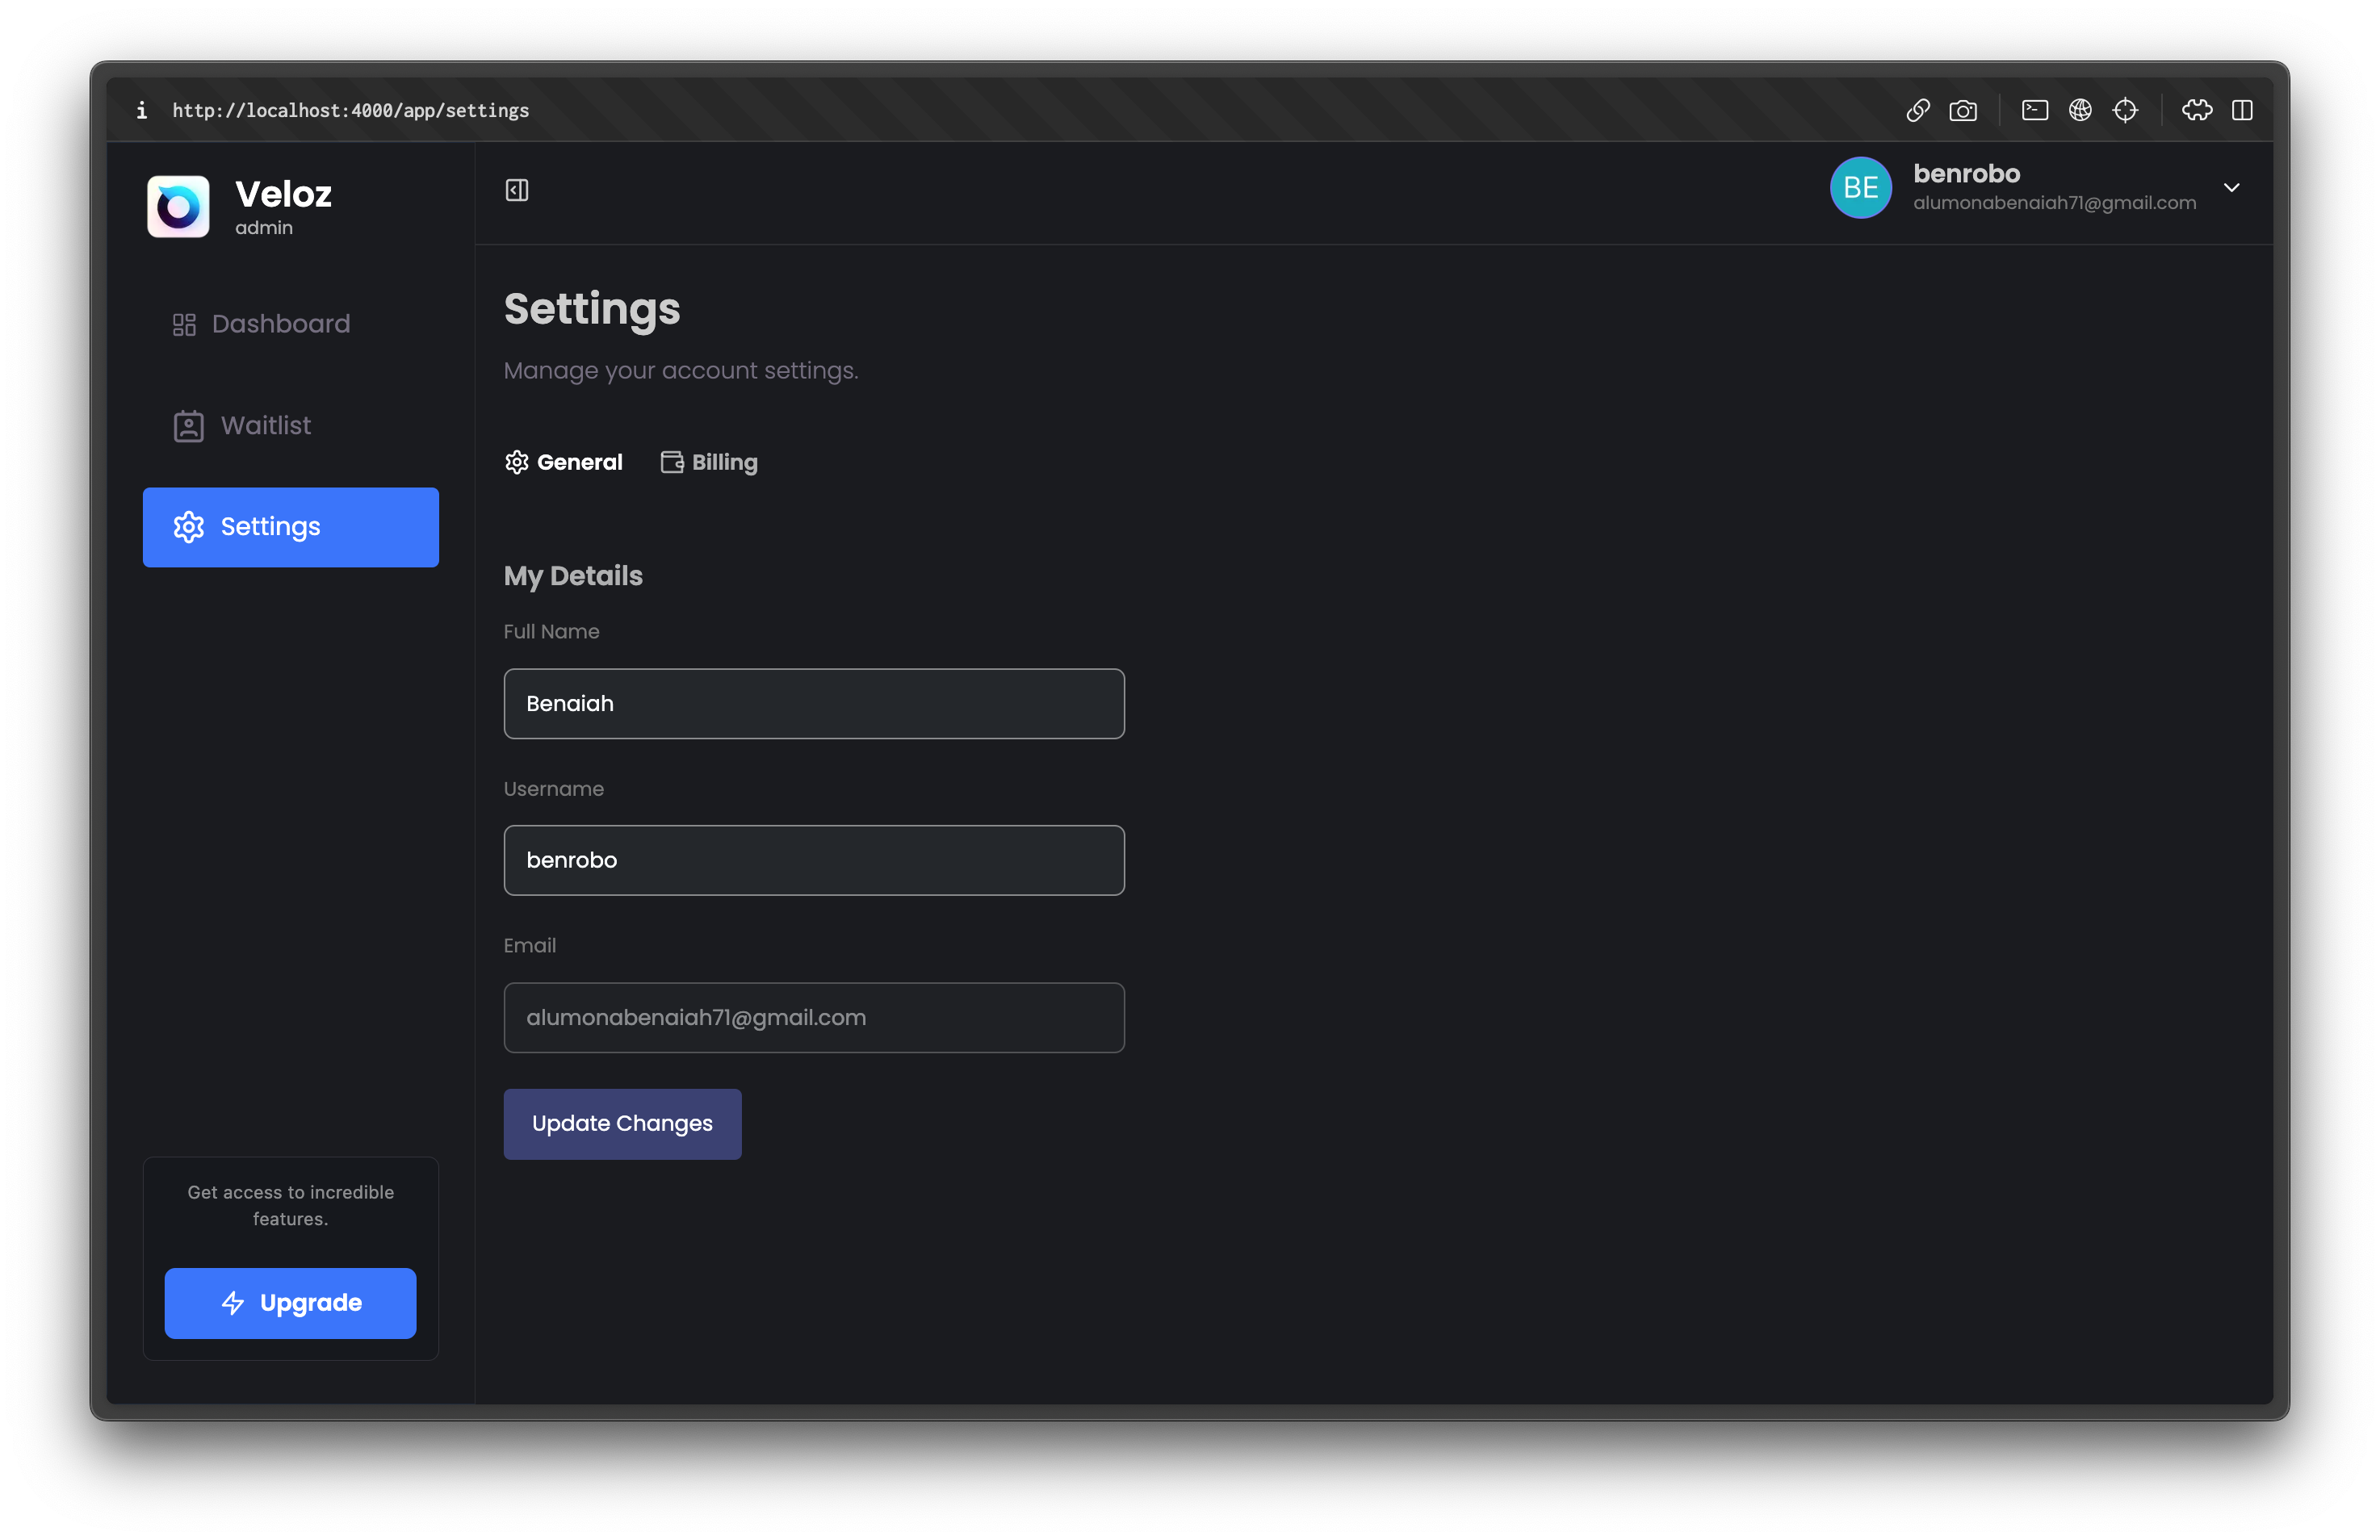2380x1540 pixels.
Task: Go to the Waitlist page
Action: click(x=243, y=426)
